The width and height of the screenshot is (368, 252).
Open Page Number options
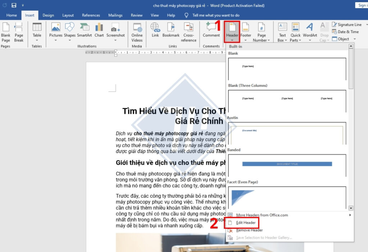click(262, 32)
